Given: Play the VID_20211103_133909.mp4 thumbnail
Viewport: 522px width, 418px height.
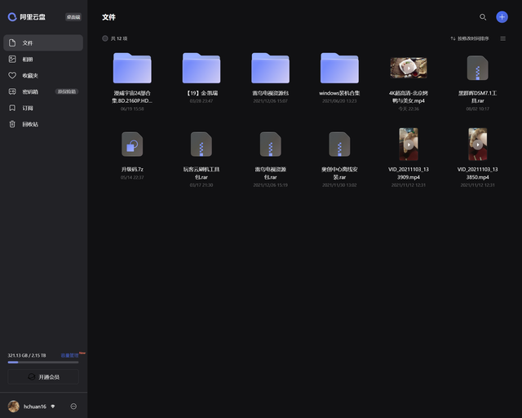Looking at the screenshot, I should pyautogui.click(x=409, y=145).
